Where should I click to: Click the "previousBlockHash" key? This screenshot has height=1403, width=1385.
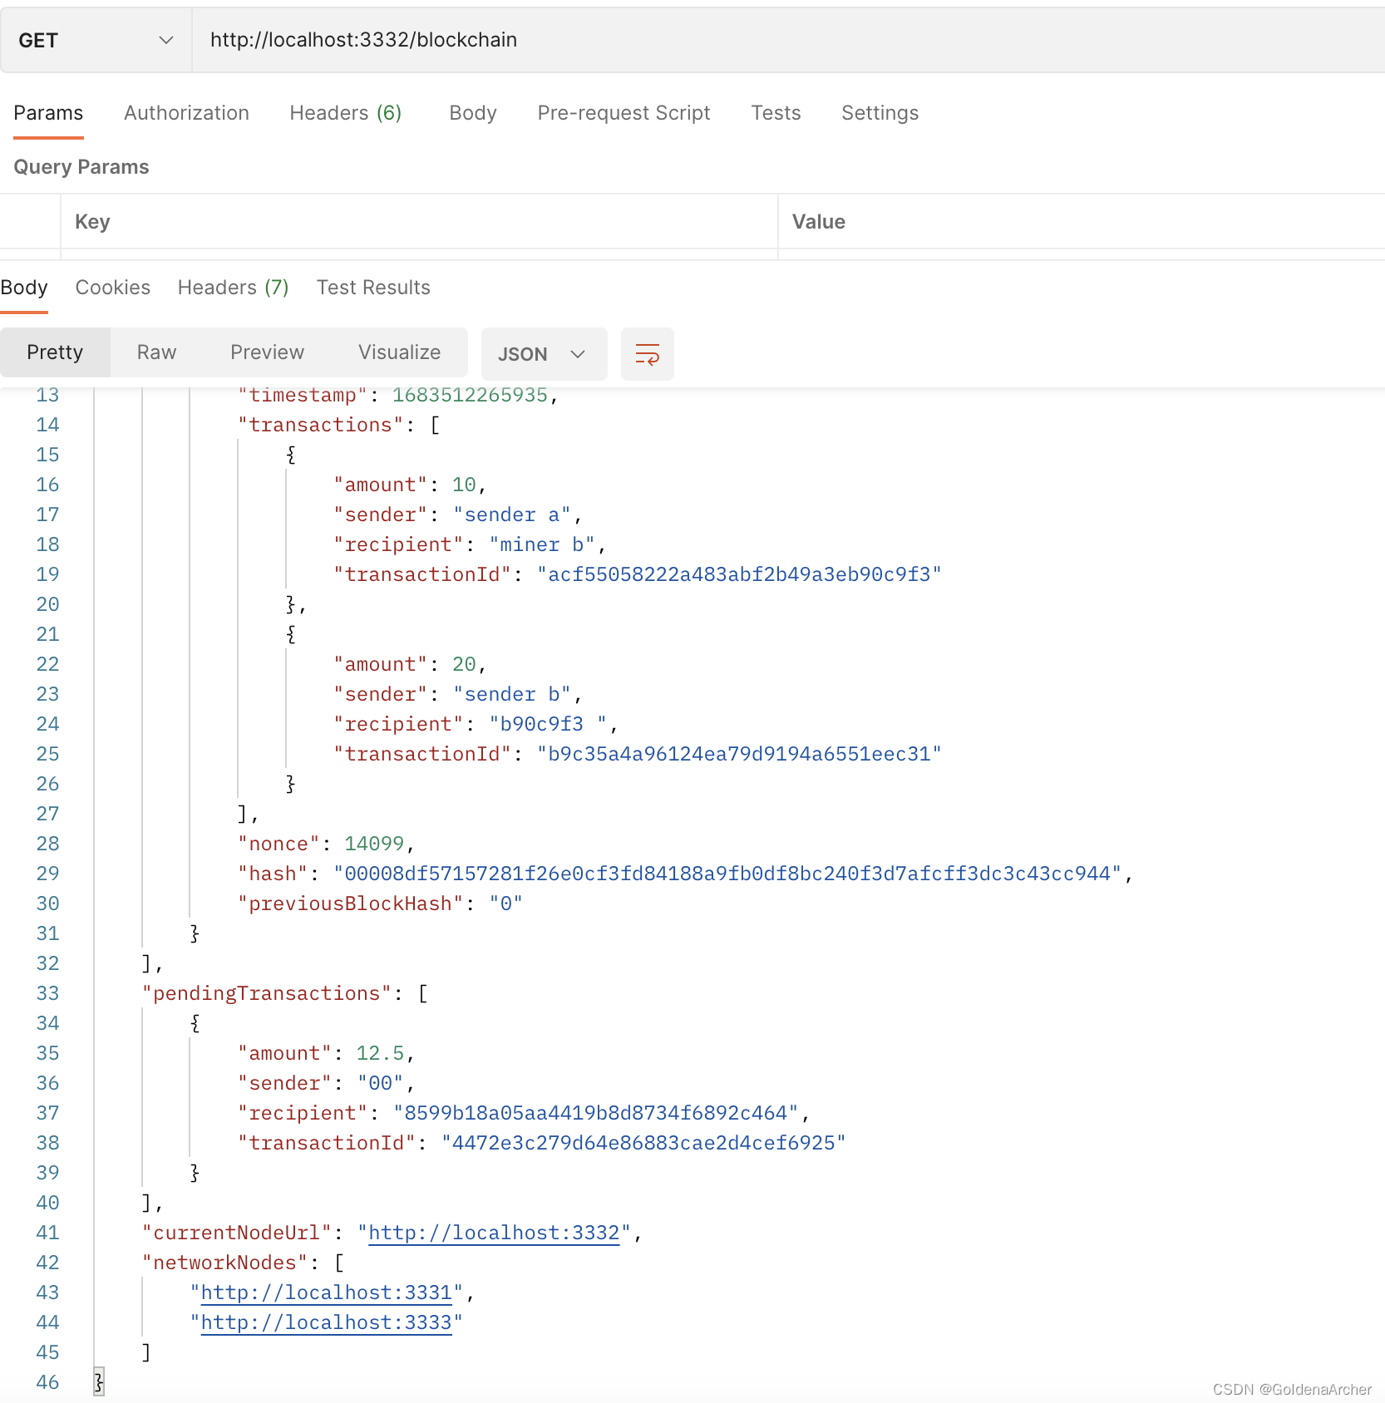click(x=350, y=903)
